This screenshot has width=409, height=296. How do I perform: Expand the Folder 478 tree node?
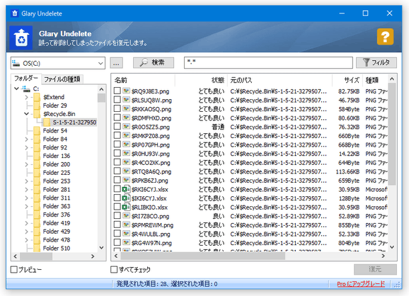point(26,240)
